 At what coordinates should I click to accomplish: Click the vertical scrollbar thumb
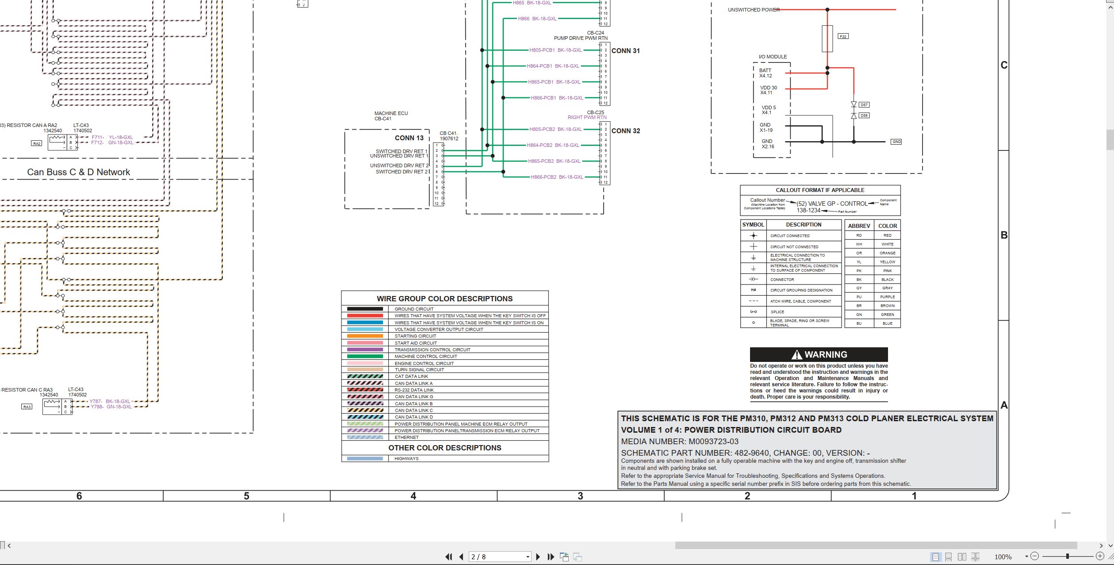[x=1110, y=140]
